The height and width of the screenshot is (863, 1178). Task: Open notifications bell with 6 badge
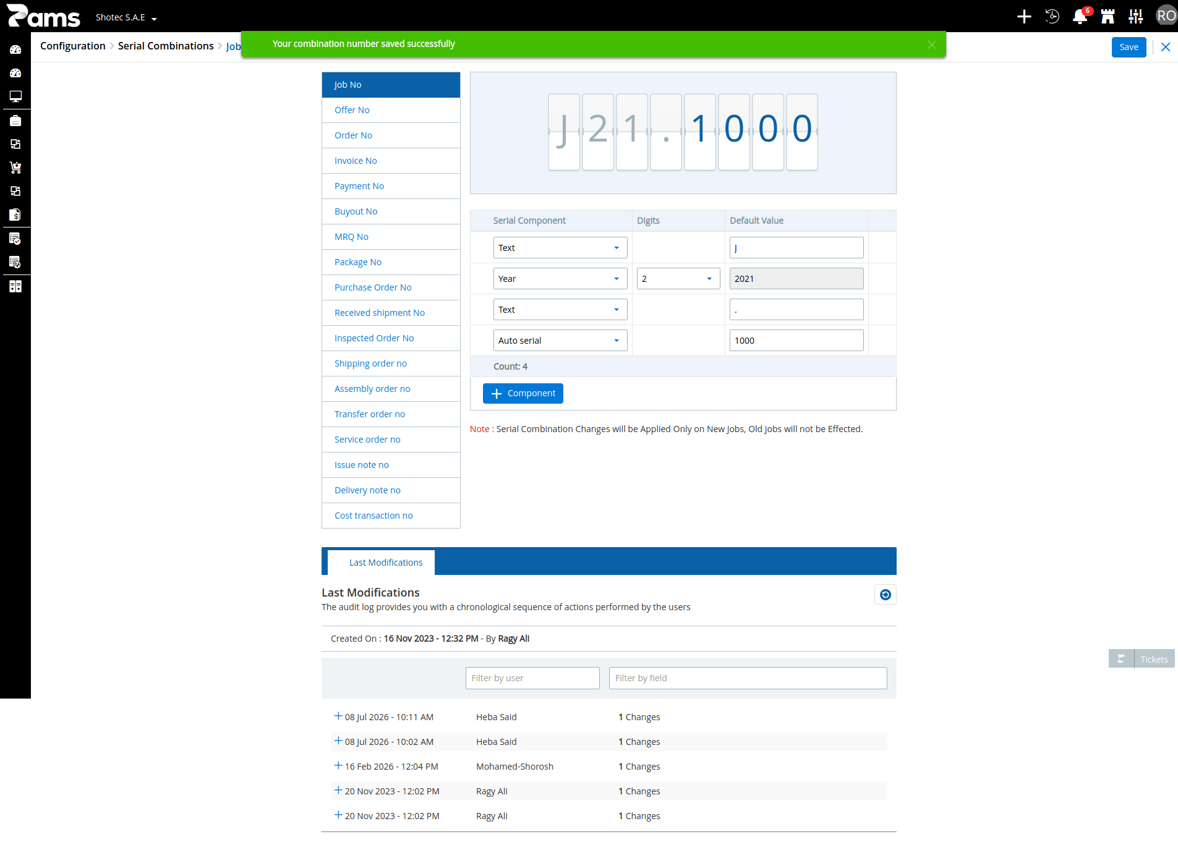(x=1080, y=17)
